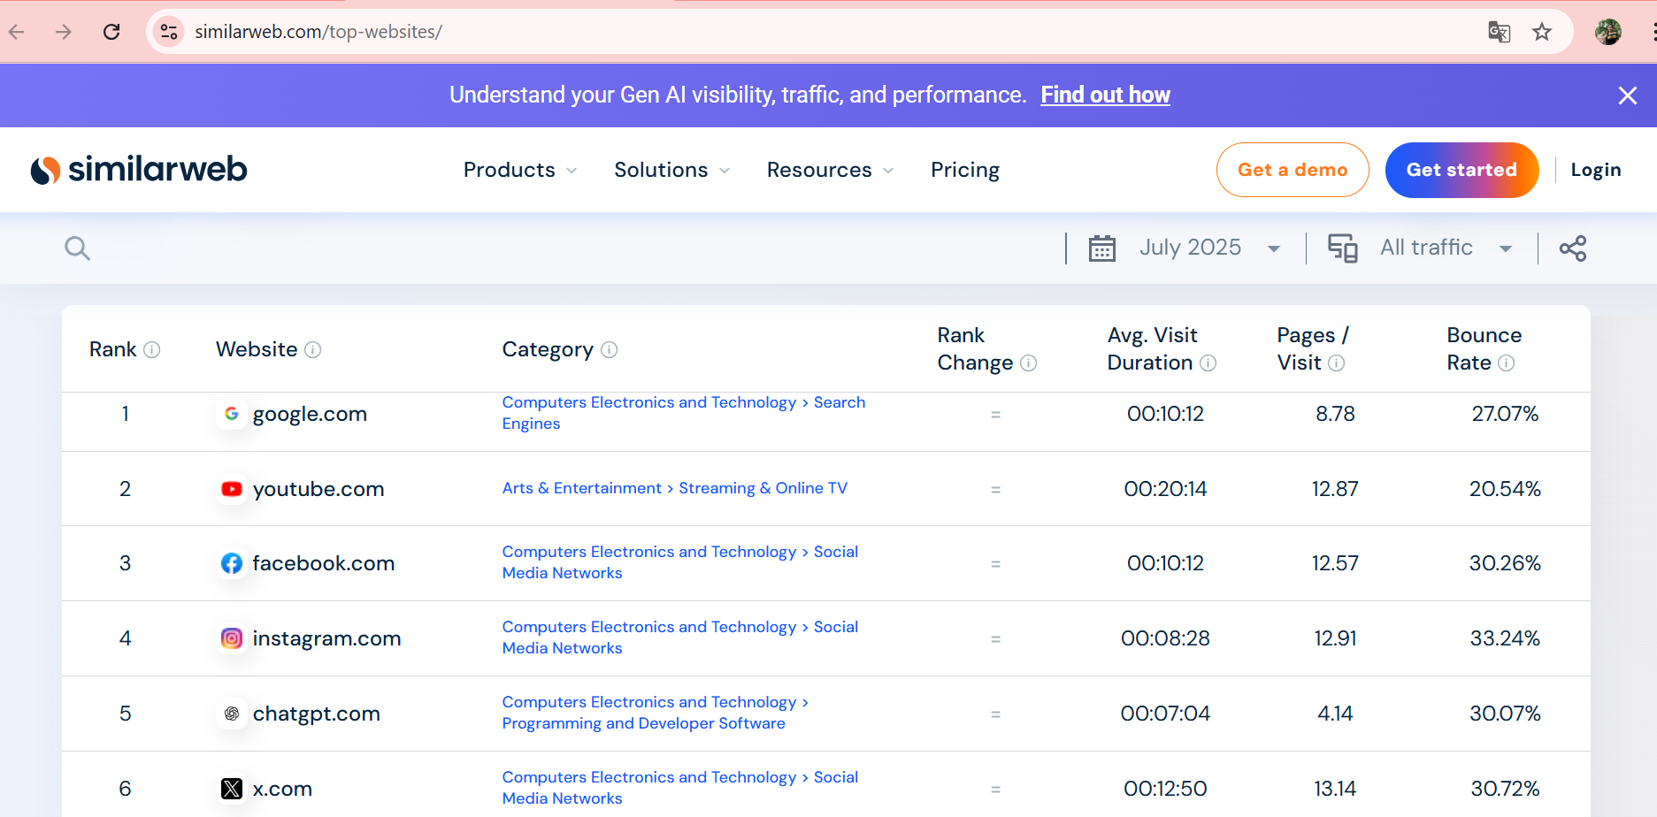Expand the Products navigation dropdown
The height and width of the screenshot is (817, 1657).
pos(518,170)
